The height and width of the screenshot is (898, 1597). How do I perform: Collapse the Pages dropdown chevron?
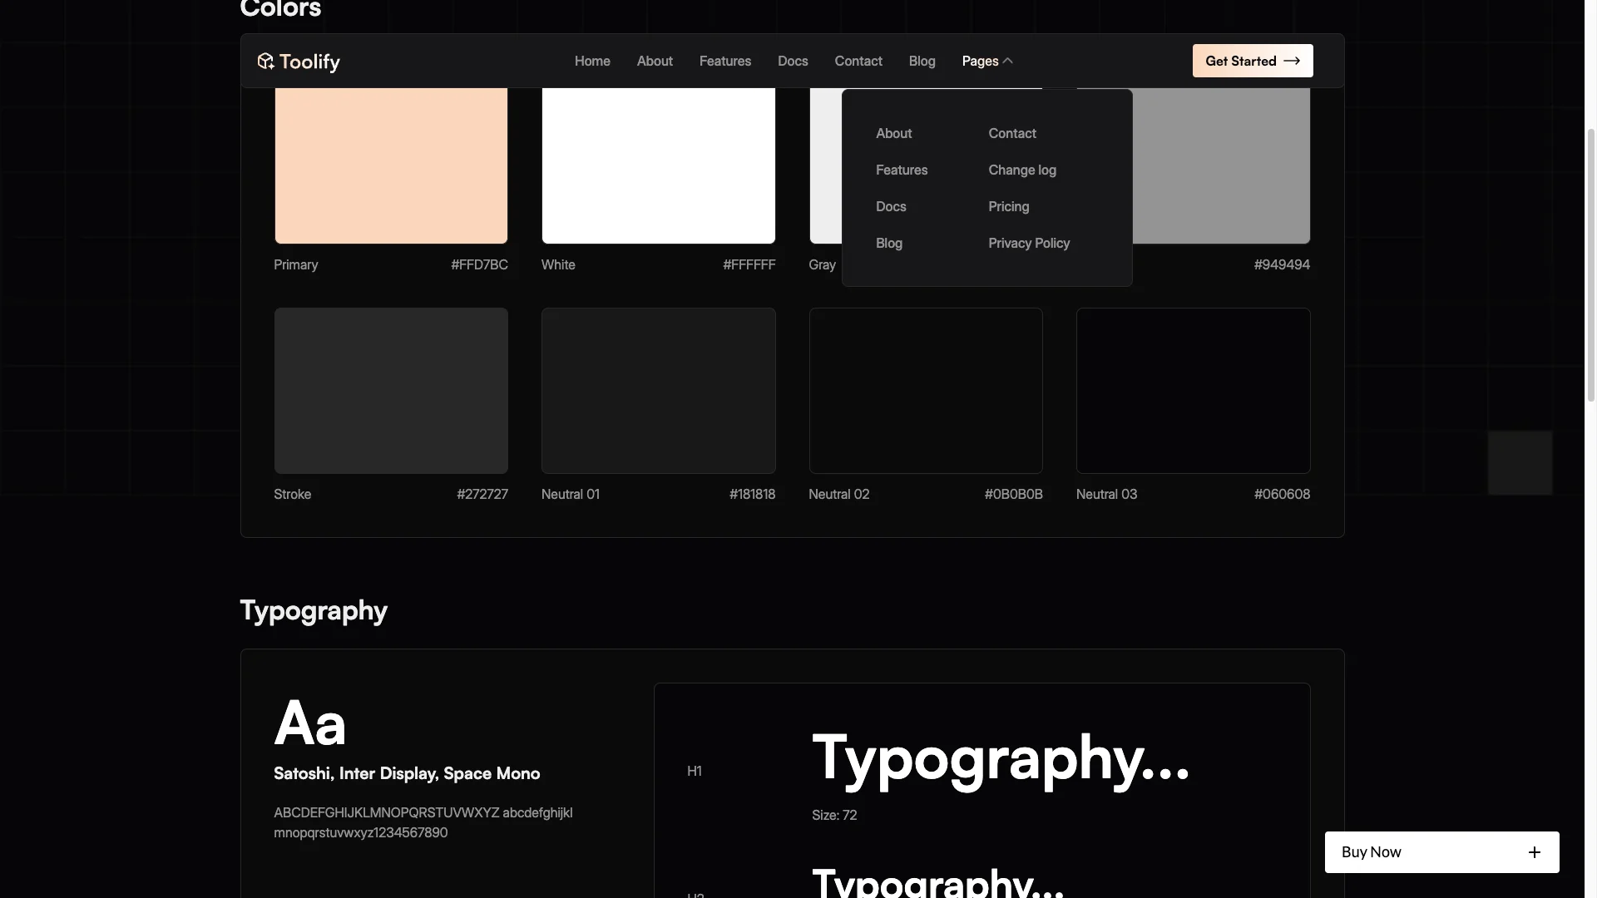click(x=1007, y=61)
